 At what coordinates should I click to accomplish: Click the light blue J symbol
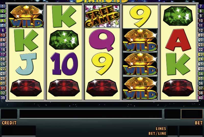[x=26, y=64]
